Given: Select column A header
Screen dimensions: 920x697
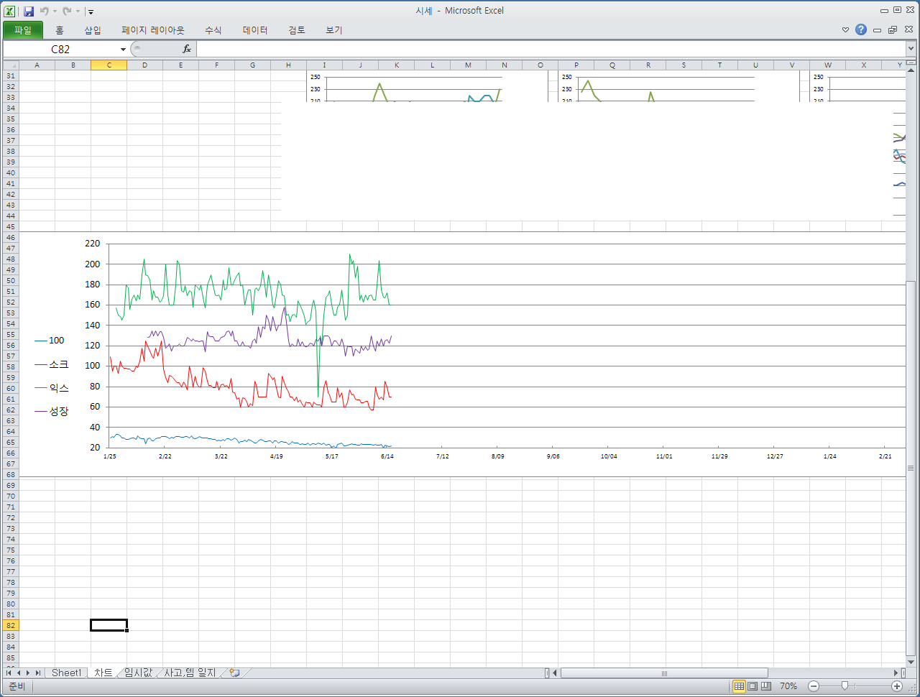Looking at the screenshot, I should 37,65.
